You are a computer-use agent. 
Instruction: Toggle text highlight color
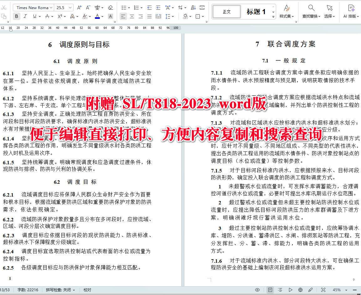[x=85, y=16]
